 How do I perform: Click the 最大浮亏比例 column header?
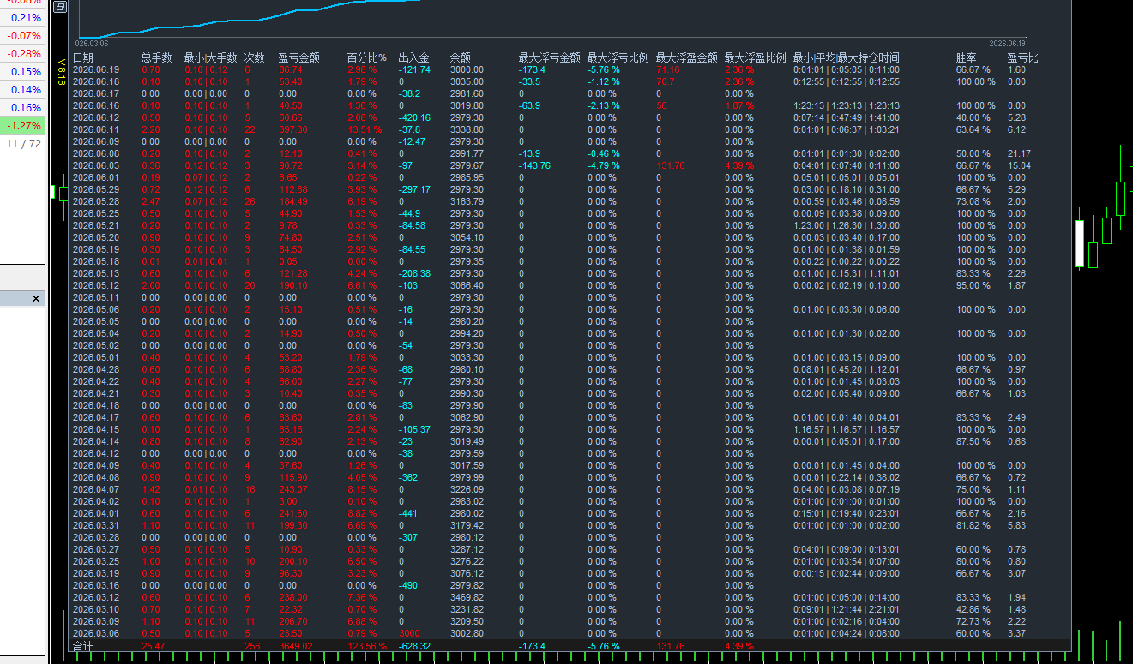618,57
